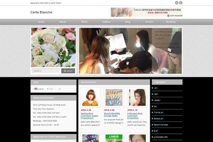Screen dimensions: 213x142
Task: Open the first Category list link
Action: pos(155,88)
